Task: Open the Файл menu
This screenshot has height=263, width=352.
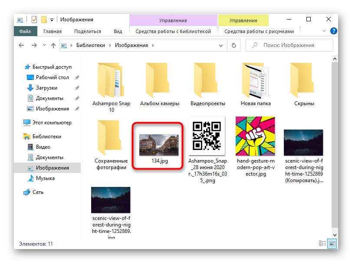Action: pos(25,31)
